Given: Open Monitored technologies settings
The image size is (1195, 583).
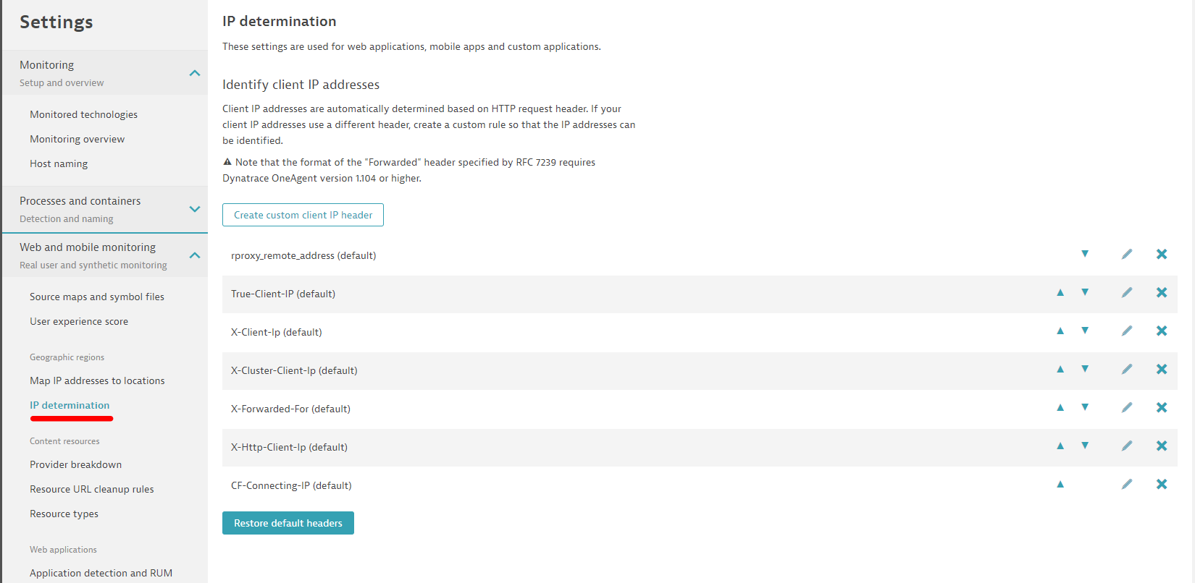Looking at the screenshot, I should click(83, 114).
